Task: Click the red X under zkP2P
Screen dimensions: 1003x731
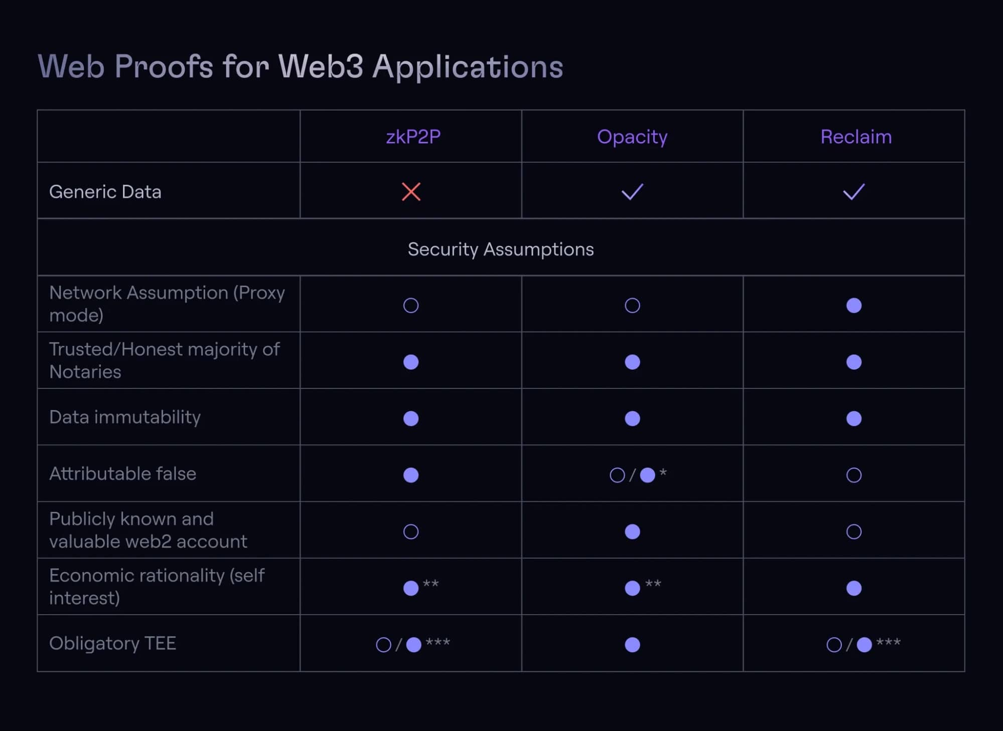Action: coord(411,192)
